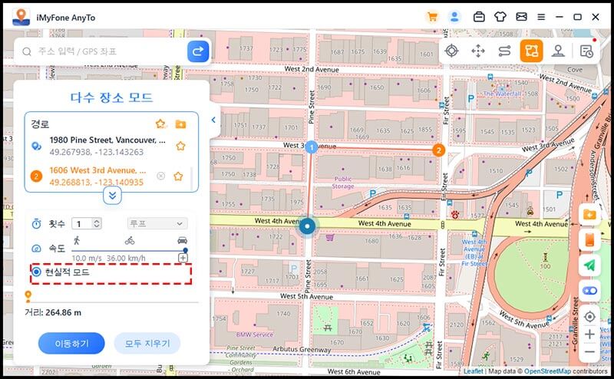Click the timer icon next to repeat count

point(36,223)
